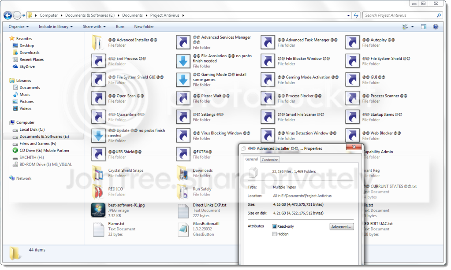This screenshot has width=451, height=270.
Task: Close the Properties dialog
Action: 354,147
